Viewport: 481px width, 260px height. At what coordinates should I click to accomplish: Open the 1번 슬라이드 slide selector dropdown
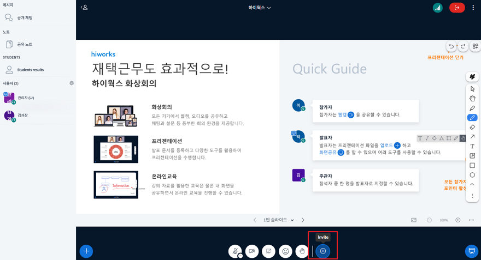click(279, 220)
